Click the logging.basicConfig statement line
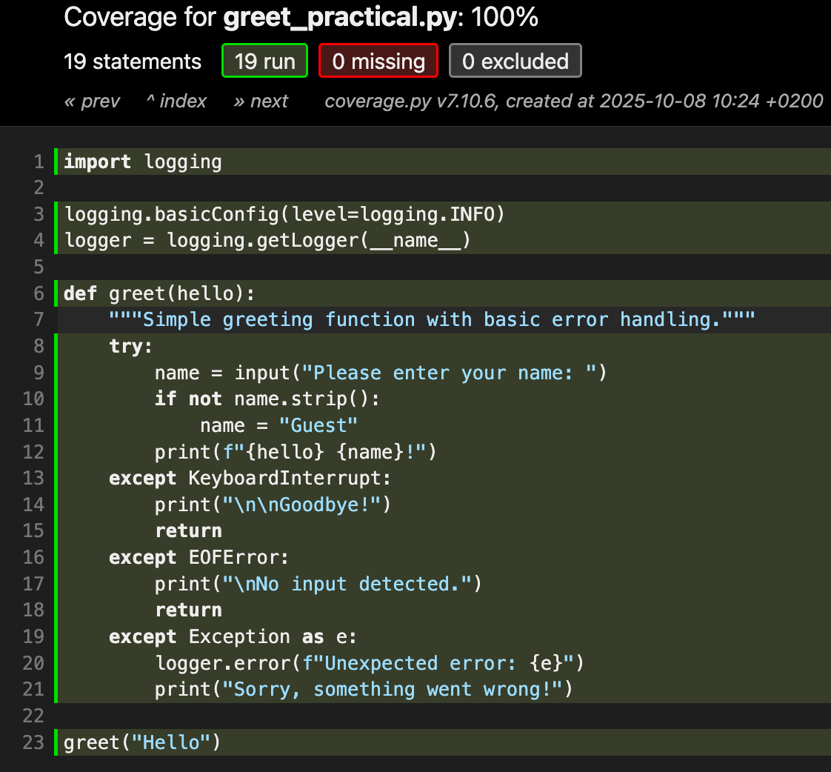831x772 pixels. pyautogui.click(x=284, y=215)
